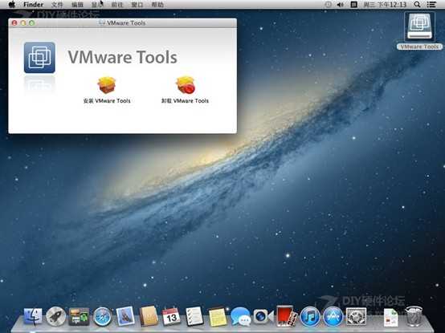Open Launchpad rocket icon in Dock
445x333 pixels.
[56, 316]
